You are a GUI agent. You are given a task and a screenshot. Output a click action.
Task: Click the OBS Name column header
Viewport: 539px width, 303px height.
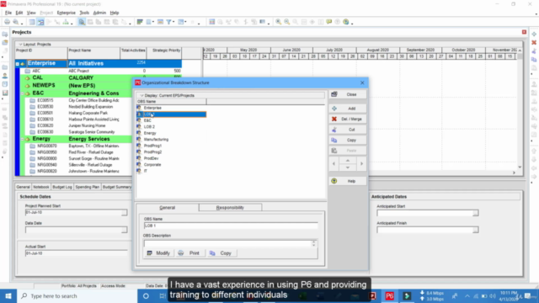[171, 102]
